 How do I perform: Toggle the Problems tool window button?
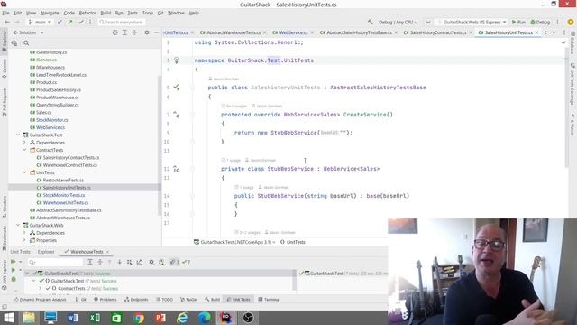point(105,300)
